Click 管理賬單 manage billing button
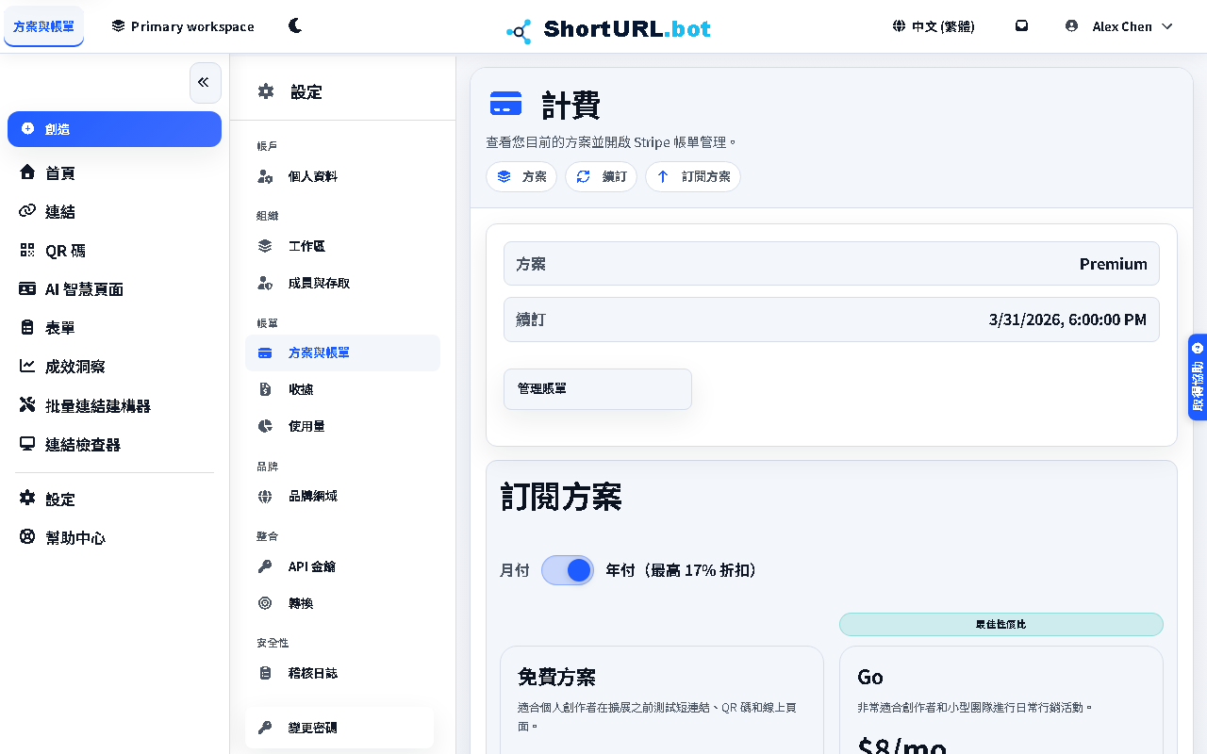 tap(598, 389)
